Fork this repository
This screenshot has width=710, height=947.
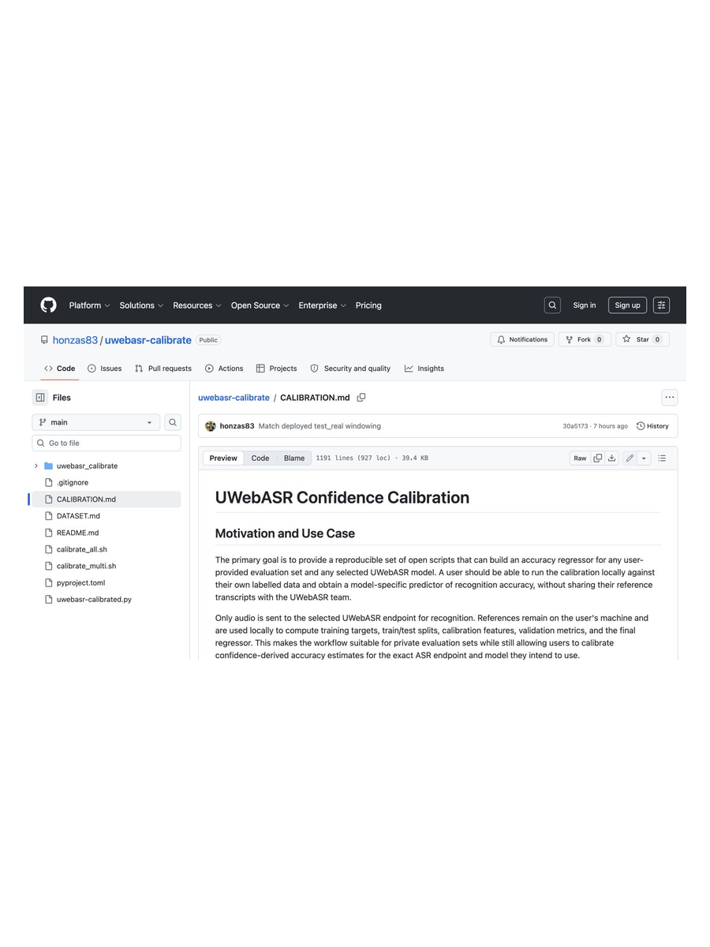tap(585, 339)
